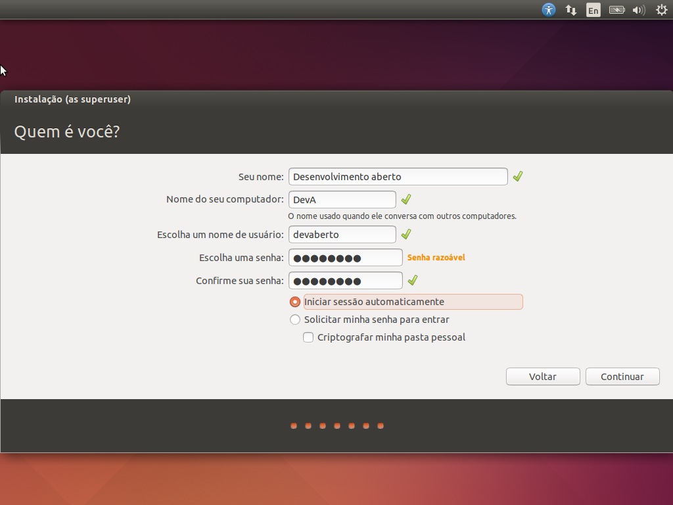673x505 pixels.
Task: Click the Confirme sua senha field
Action: [345, 281]
